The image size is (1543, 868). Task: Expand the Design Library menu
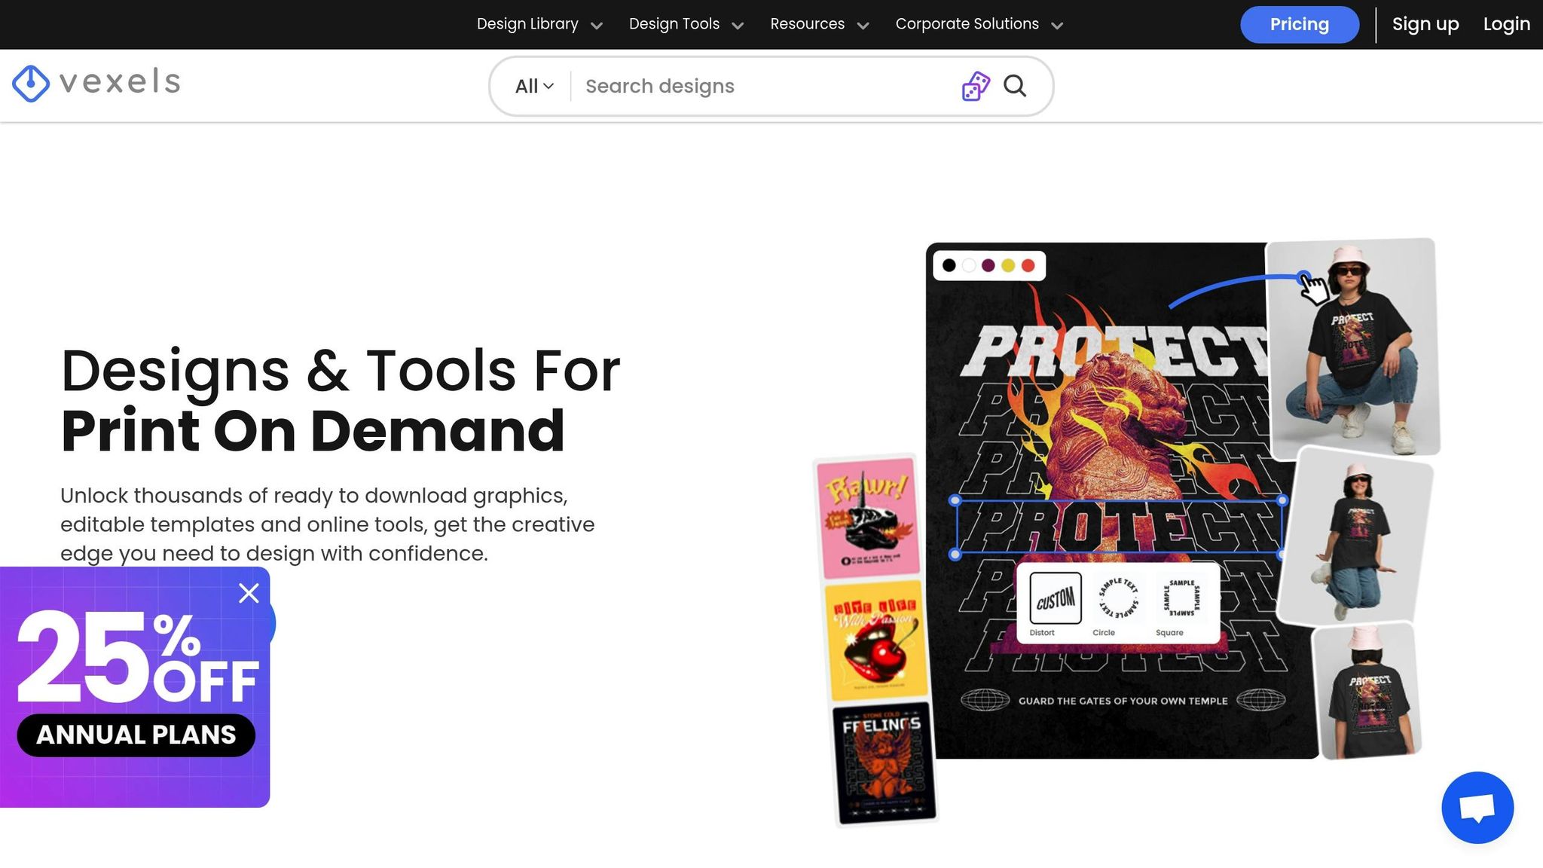(x=539, y=24)
